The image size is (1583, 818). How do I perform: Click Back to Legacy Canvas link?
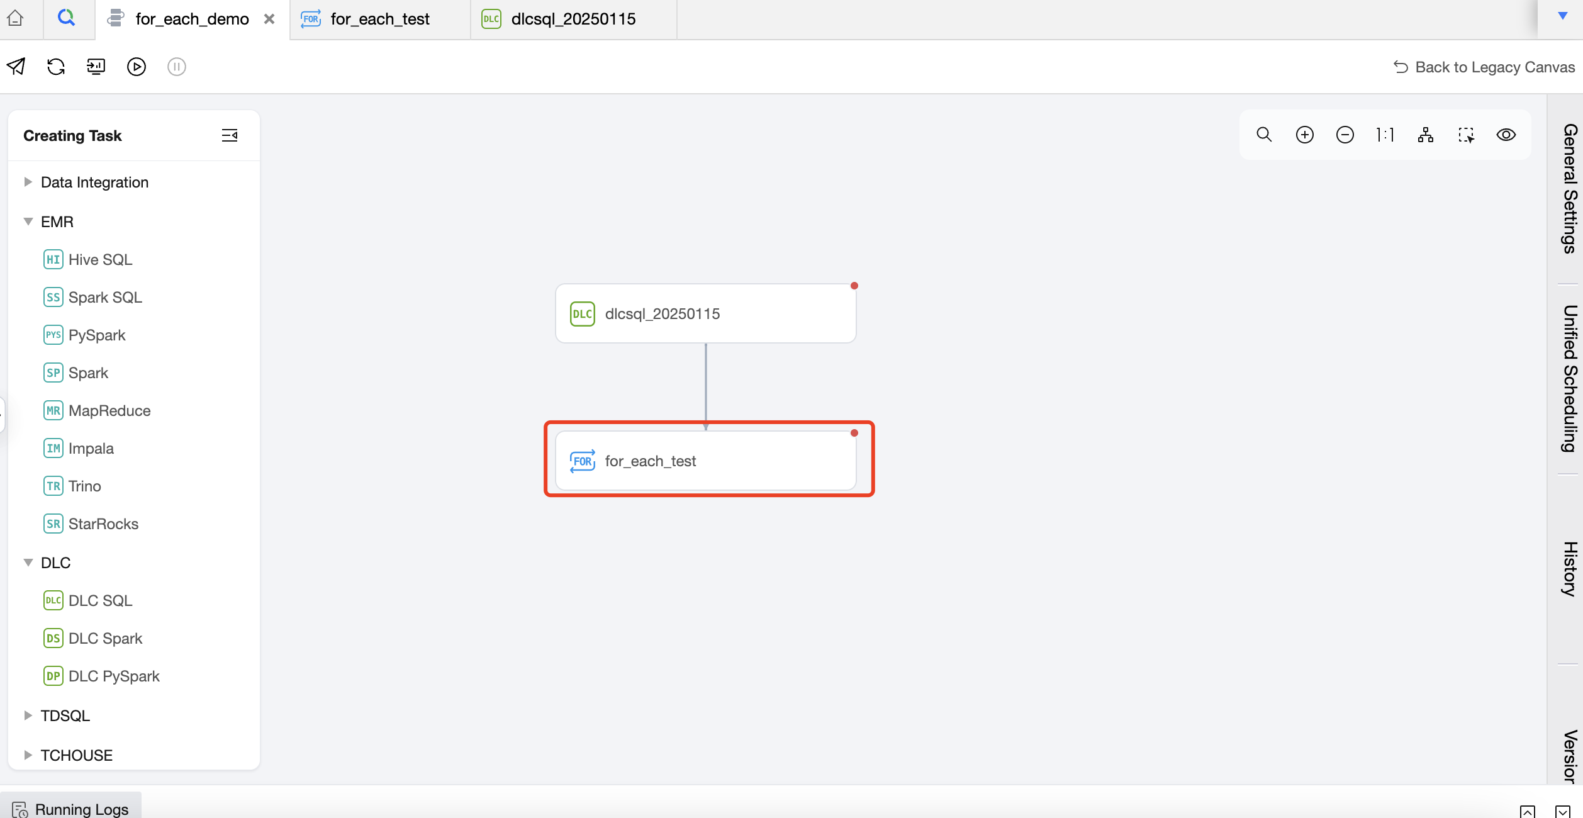click(x=1484, y=67)
